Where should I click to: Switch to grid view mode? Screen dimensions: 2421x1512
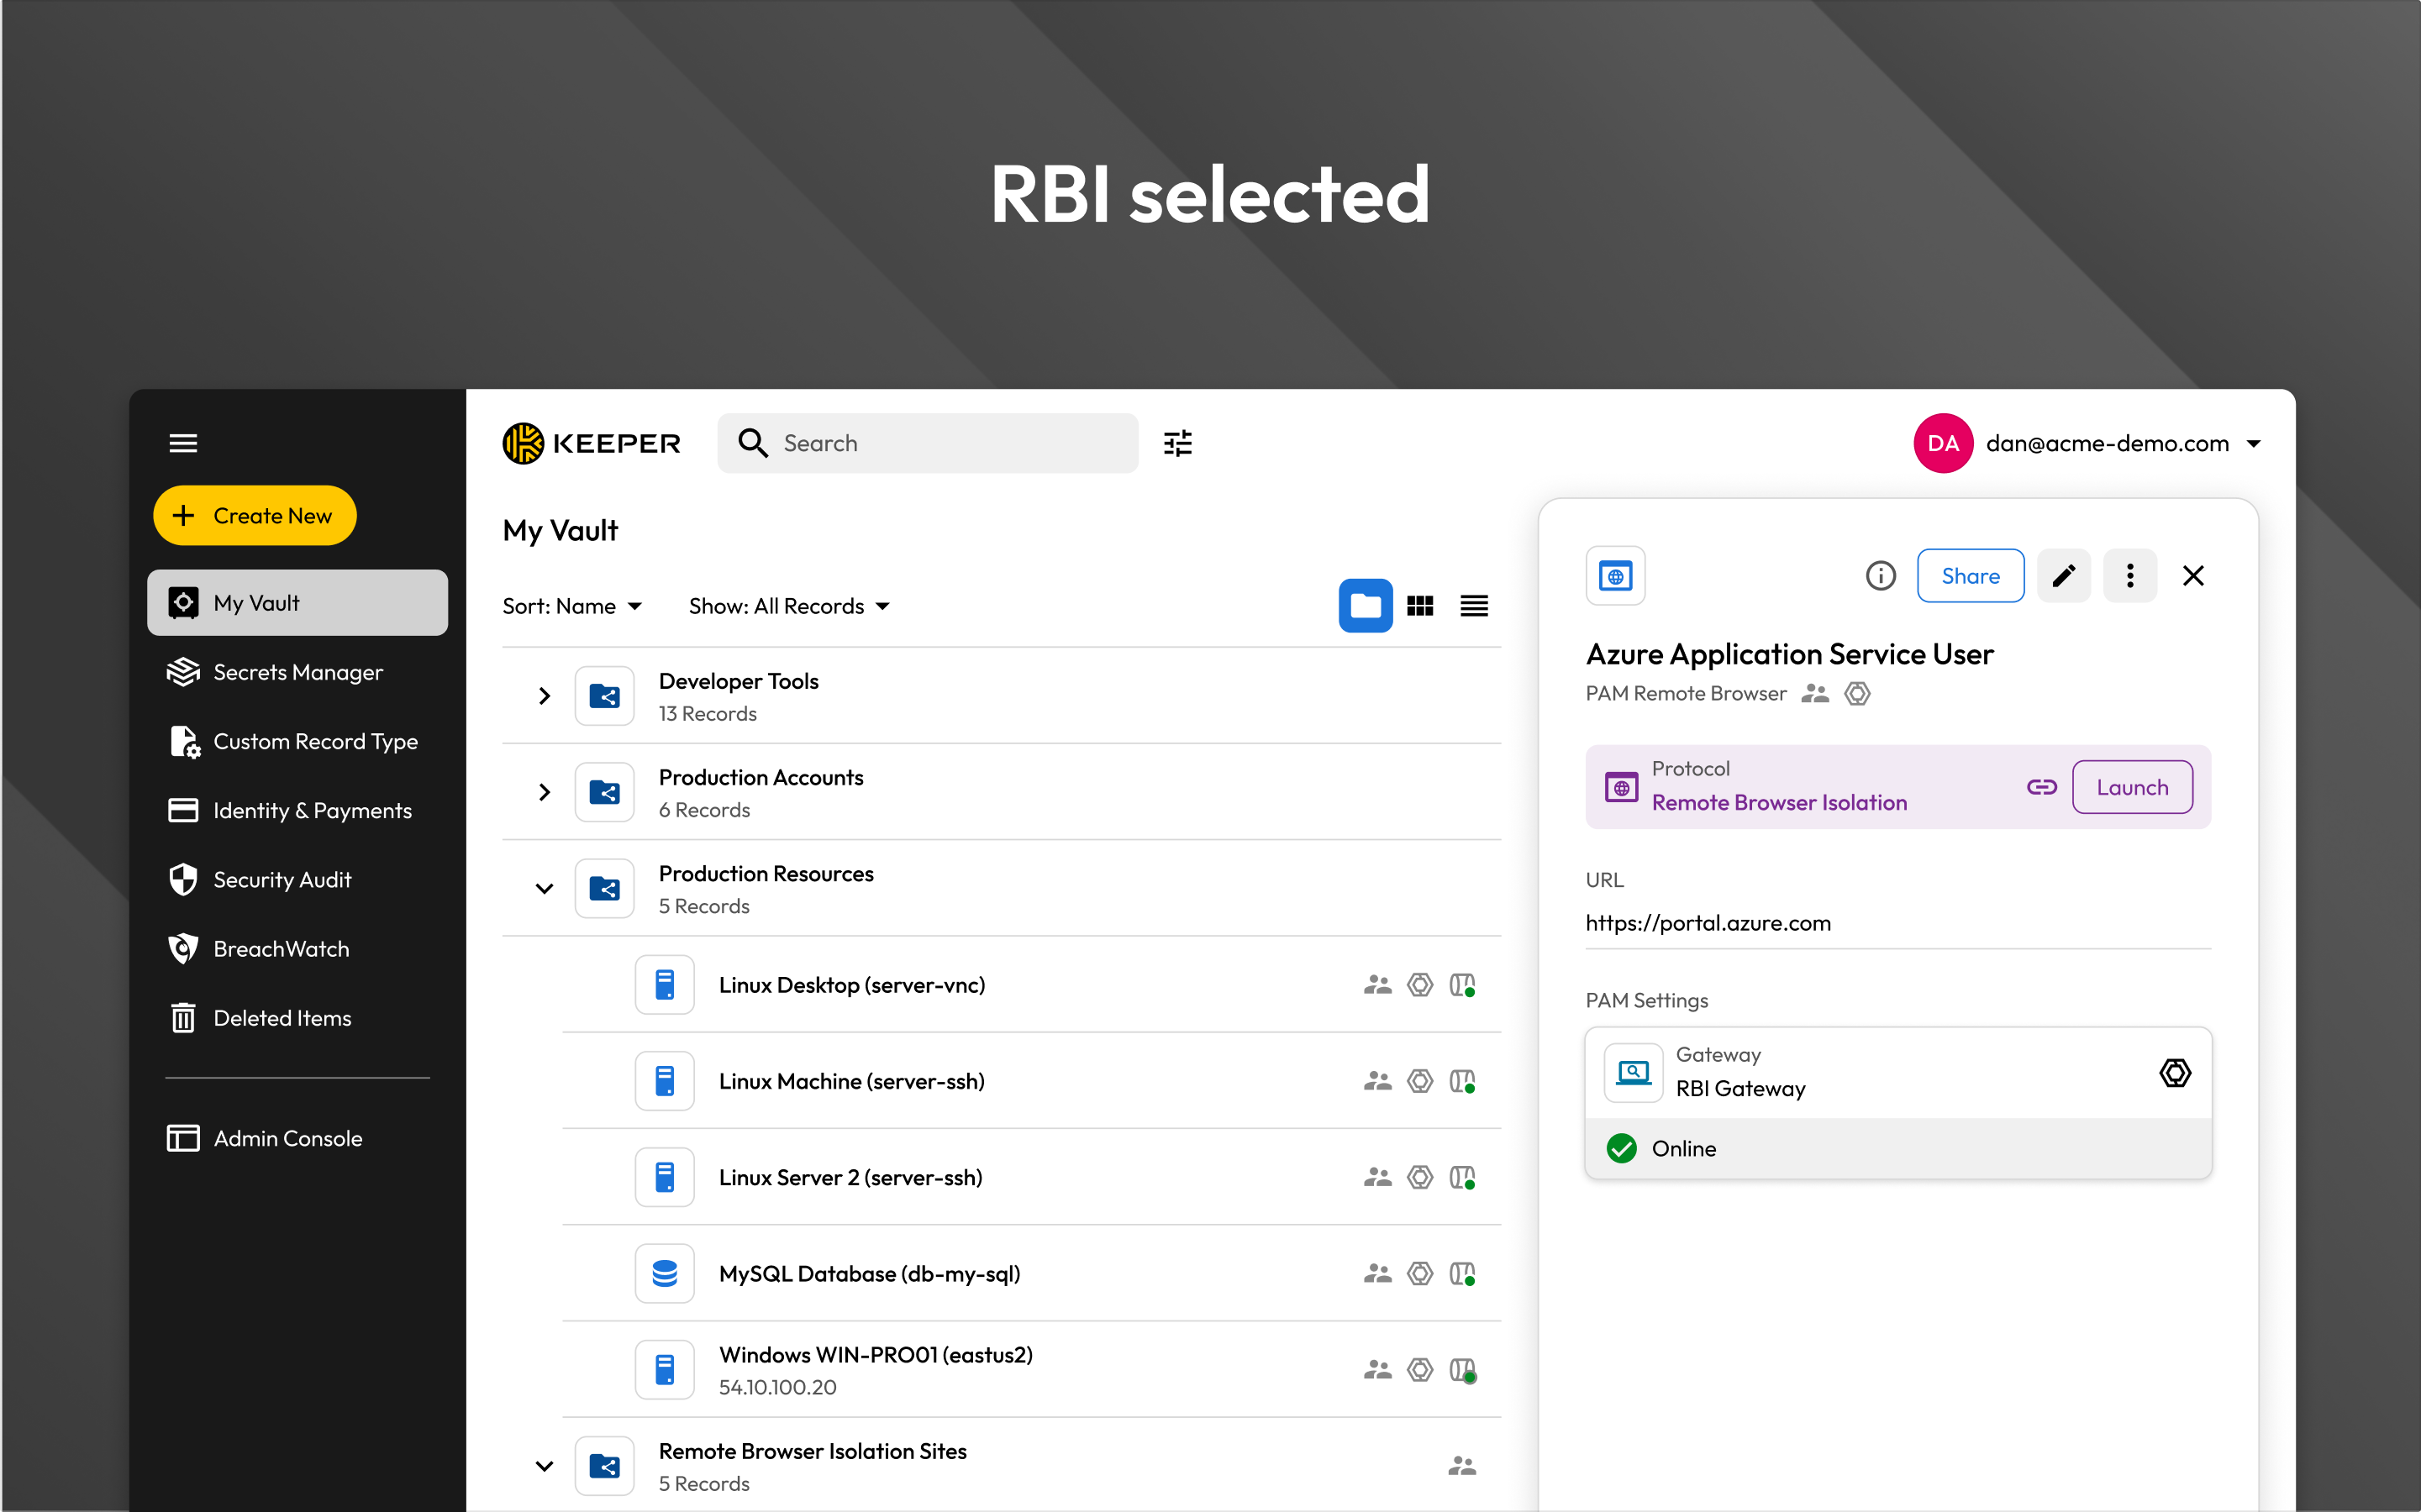pos(1419,606)
